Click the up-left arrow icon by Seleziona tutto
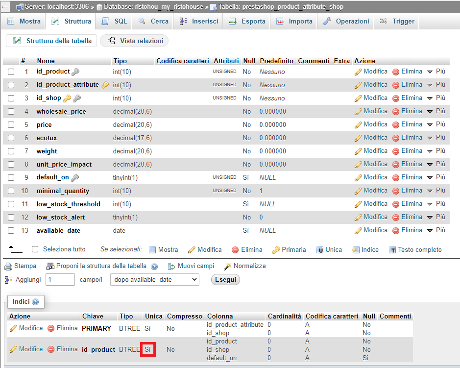This screenshot has width=460, height=368. tap(15, 249)
